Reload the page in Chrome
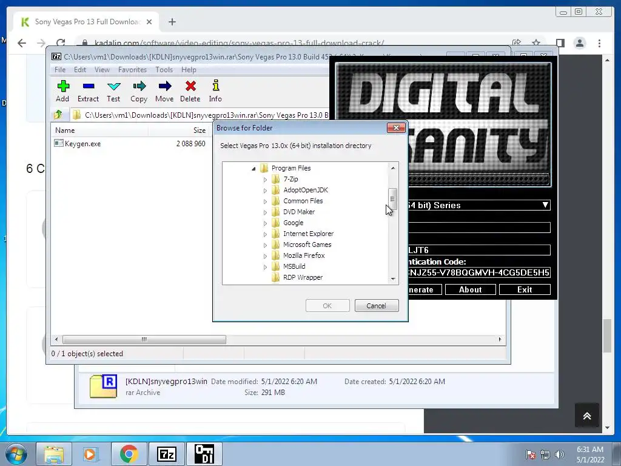 coord(61,43)
